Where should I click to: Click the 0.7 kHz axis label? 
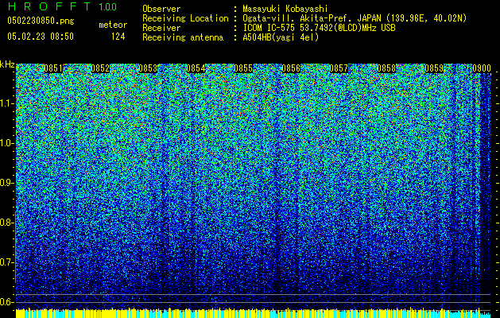[x=7, y=262]
